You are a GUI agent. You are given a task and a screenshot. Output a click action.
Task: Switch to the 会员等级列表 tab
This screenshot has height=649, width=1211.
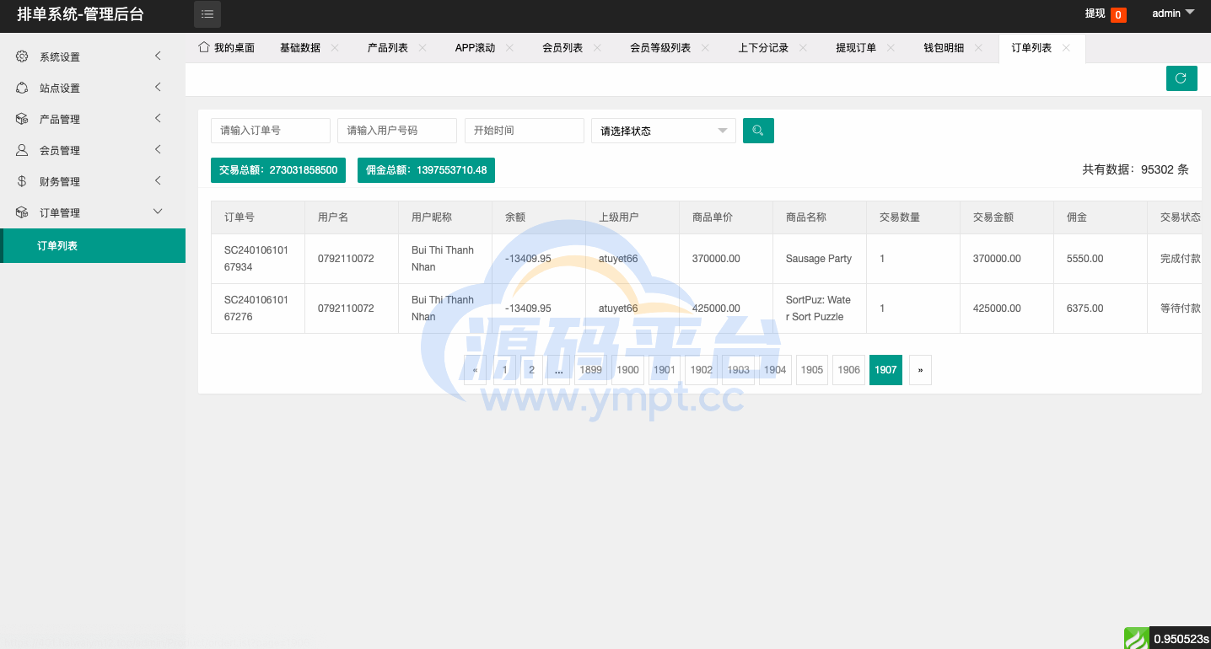660,48
